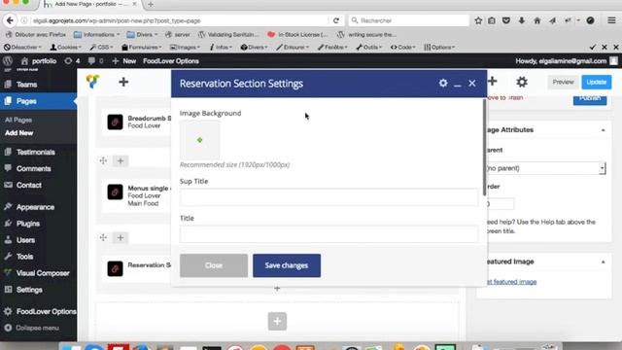Image resolution: width=622 pixels, height=350 pixels.
Task: Collapse the Featured Image panel
Action: pos(603,262)
